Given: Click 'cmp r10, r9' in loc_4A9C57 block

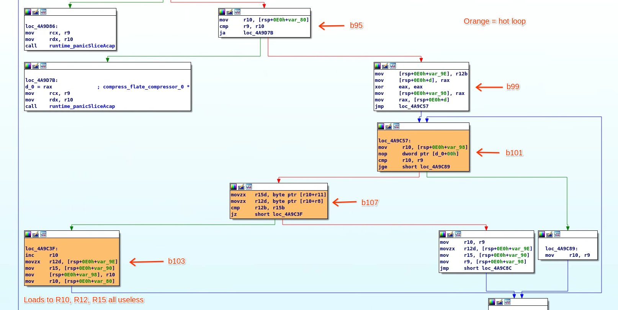Looking at the screenshot, I should pos(401,160).
